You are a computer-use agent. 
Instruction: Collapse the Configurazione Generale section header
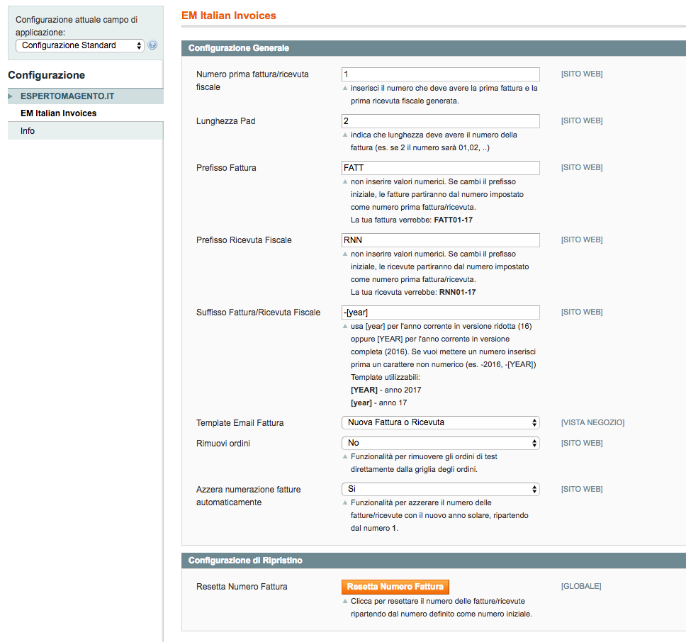pos(434,48)
